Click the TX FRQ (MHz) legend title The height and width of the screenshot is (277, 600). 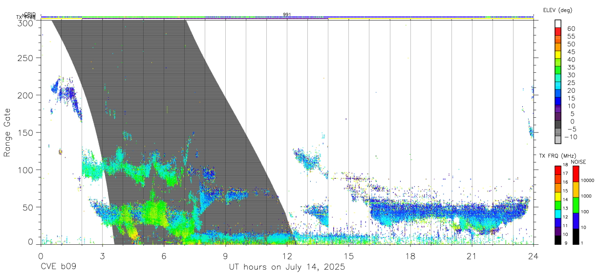click(557, 156)
